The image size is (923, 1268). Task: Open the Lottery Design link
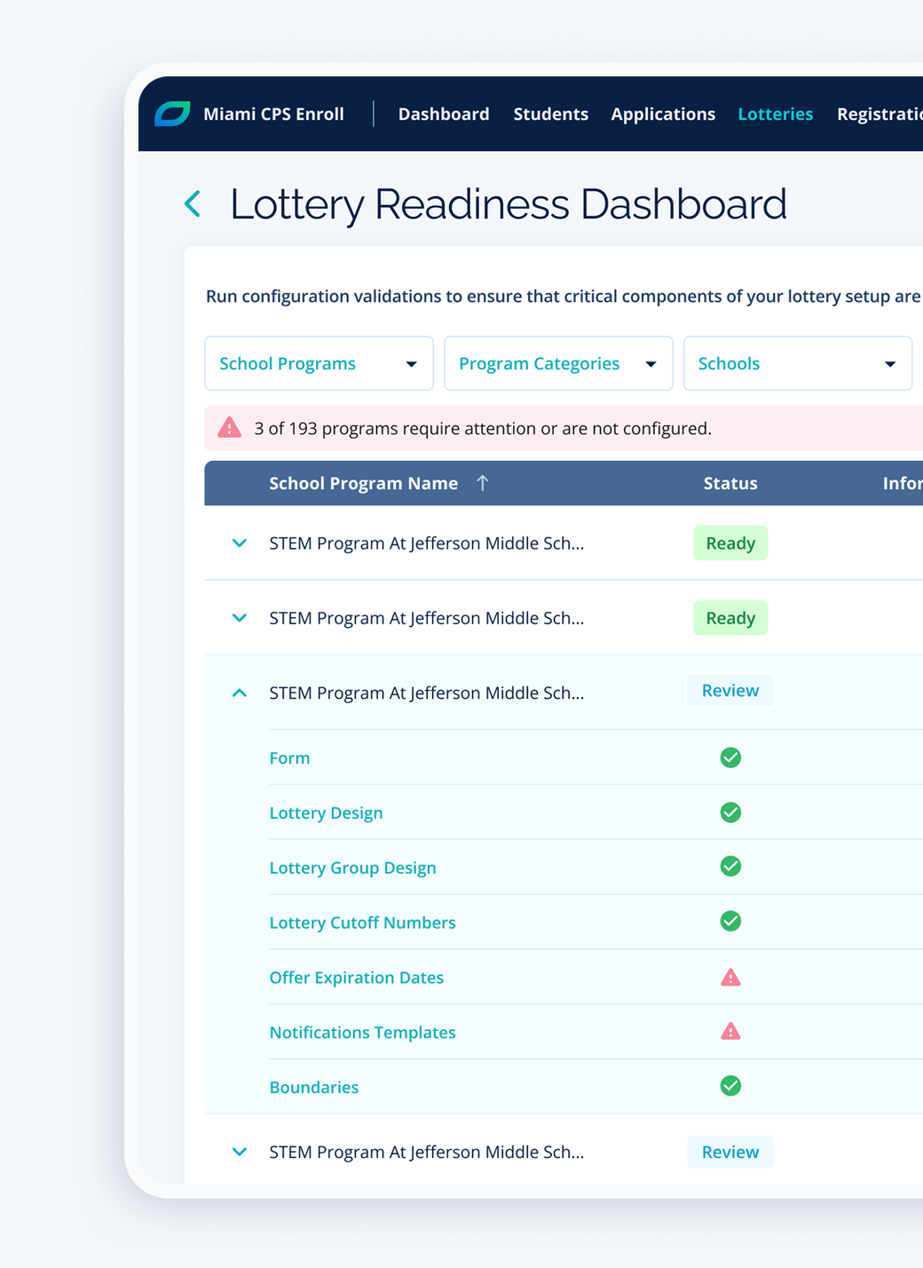coord(326,812)
